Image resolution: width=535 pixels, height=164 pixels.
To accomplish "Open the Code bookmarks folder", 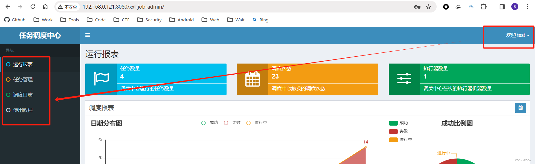I will (96, 20).
